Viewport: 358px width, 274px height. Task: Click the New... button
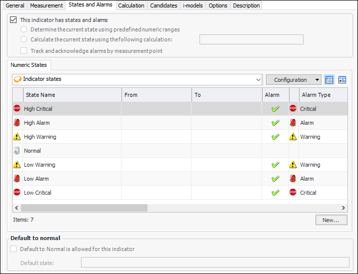[x=331, y=220]
